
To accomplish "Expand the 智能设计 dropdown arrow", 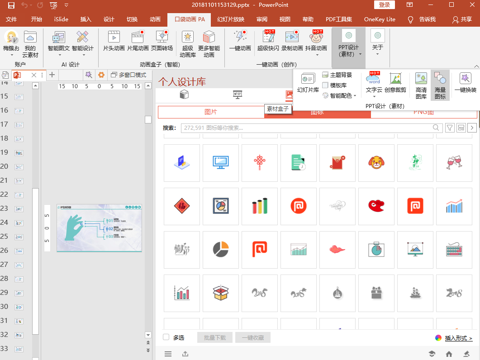I will tap(84, 55).
